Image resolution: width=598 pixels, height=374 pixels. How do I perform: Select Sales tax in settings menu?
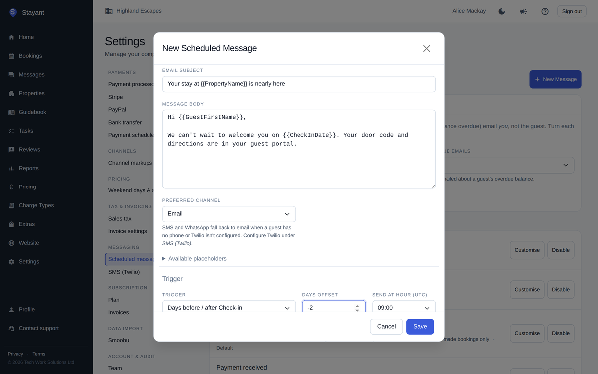pyautogui.click(x=120, y=219)
